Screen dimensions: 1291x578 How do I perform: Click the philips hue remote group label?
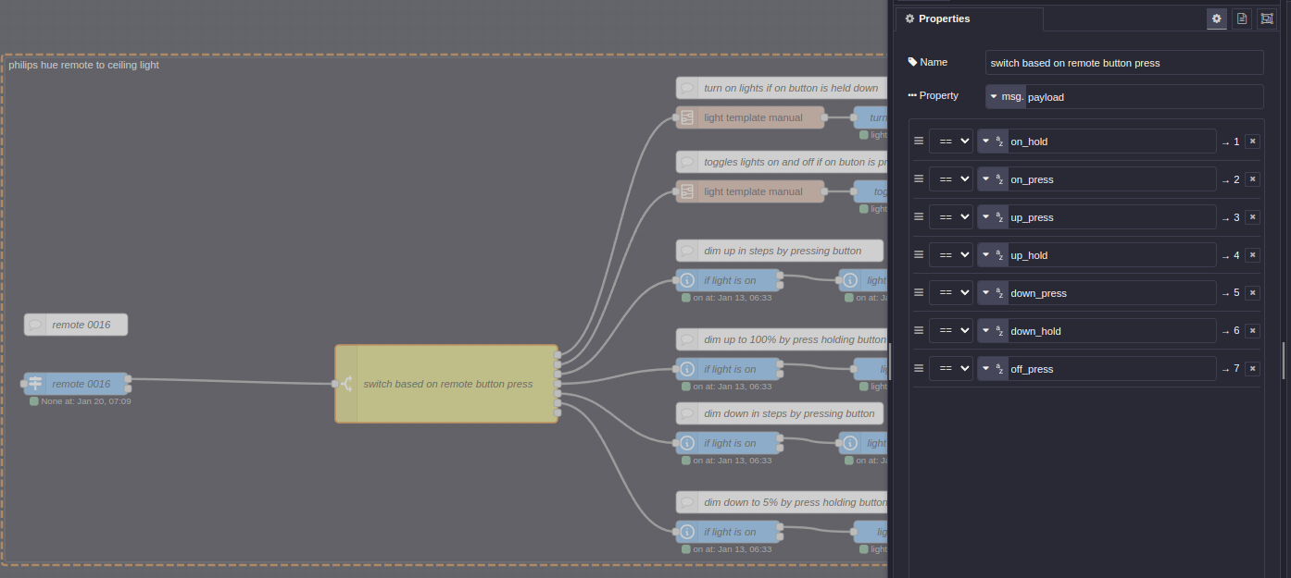83,65
